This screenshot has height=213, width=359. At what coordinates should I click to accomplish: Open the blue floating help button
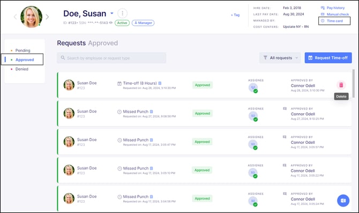[343, 201]
